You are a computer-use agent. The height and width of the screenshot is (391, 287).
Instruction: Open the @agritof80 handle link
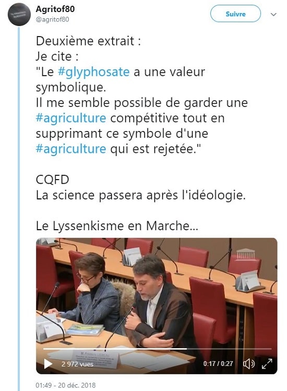tap(52, 19)
